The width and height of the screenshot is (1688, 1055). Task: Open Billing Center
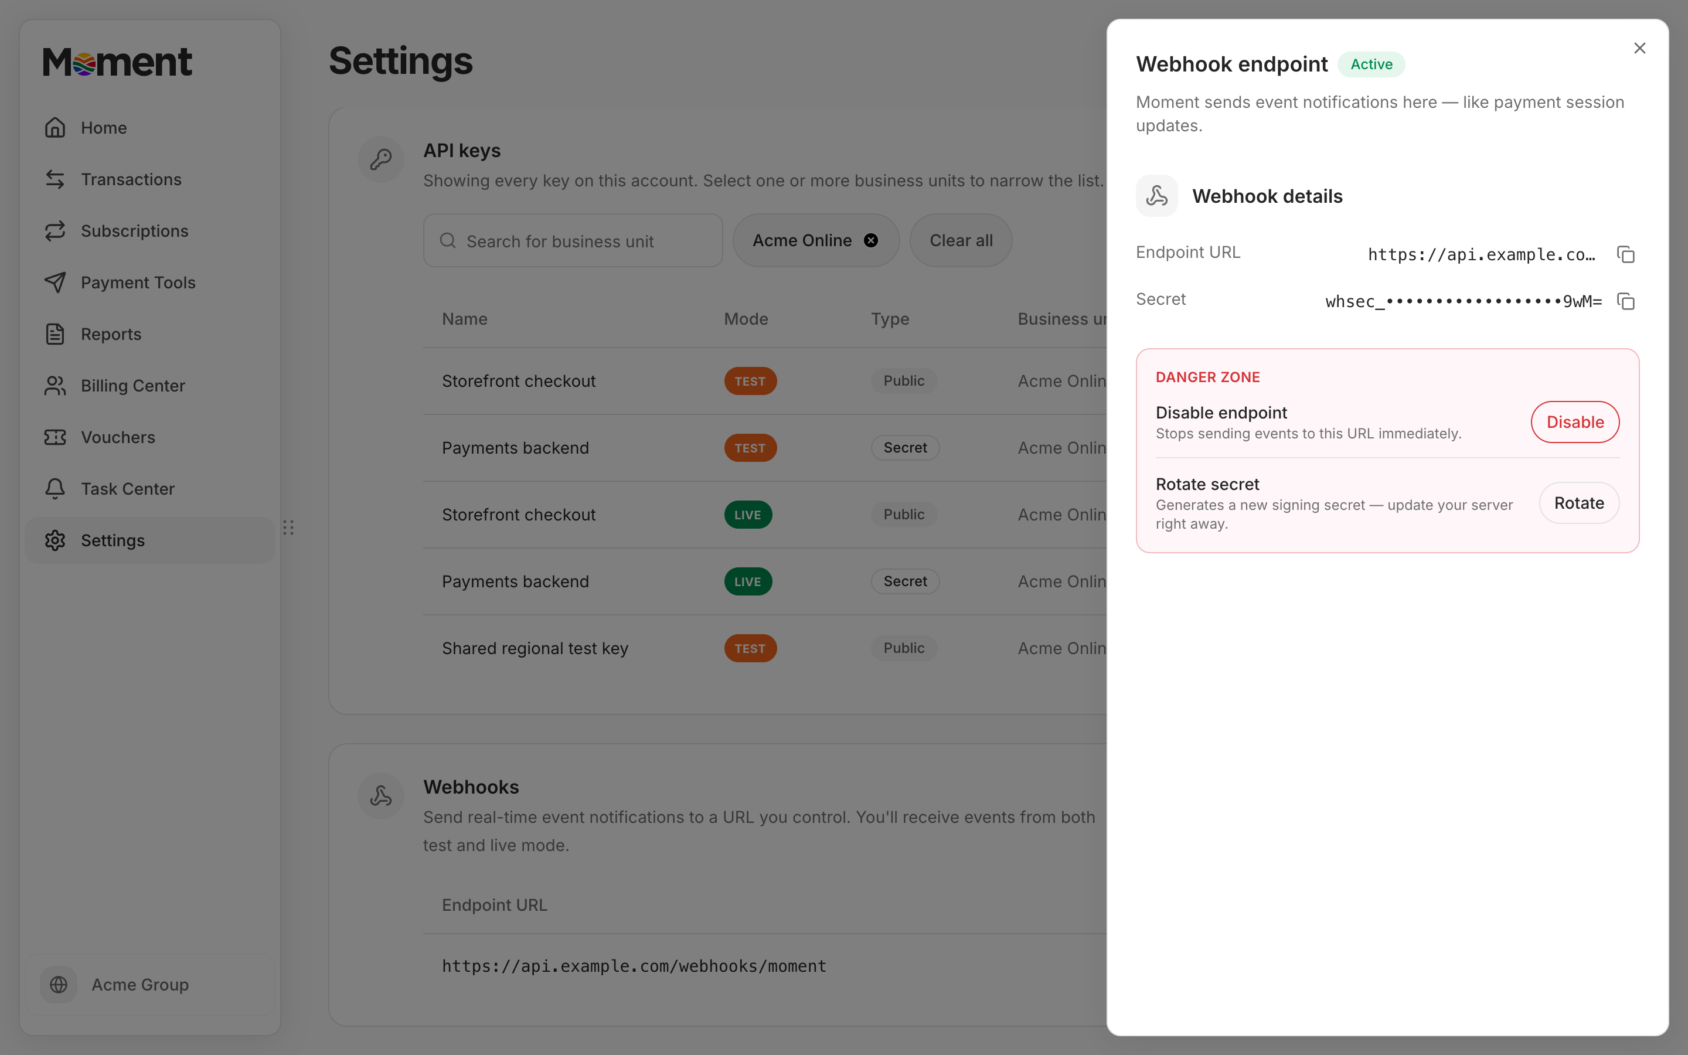[149, 386]
